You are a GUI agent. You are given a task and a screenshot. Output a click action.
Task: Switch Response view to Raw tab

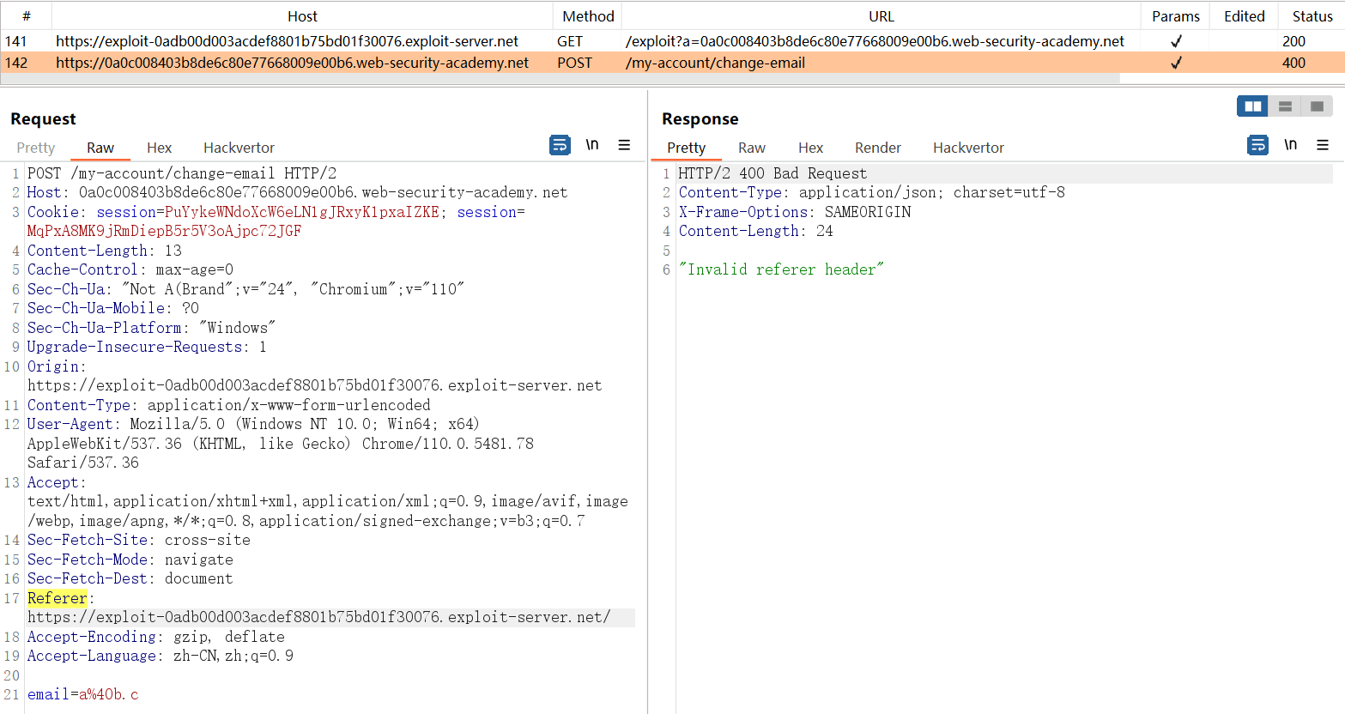(x=751, y=148)
